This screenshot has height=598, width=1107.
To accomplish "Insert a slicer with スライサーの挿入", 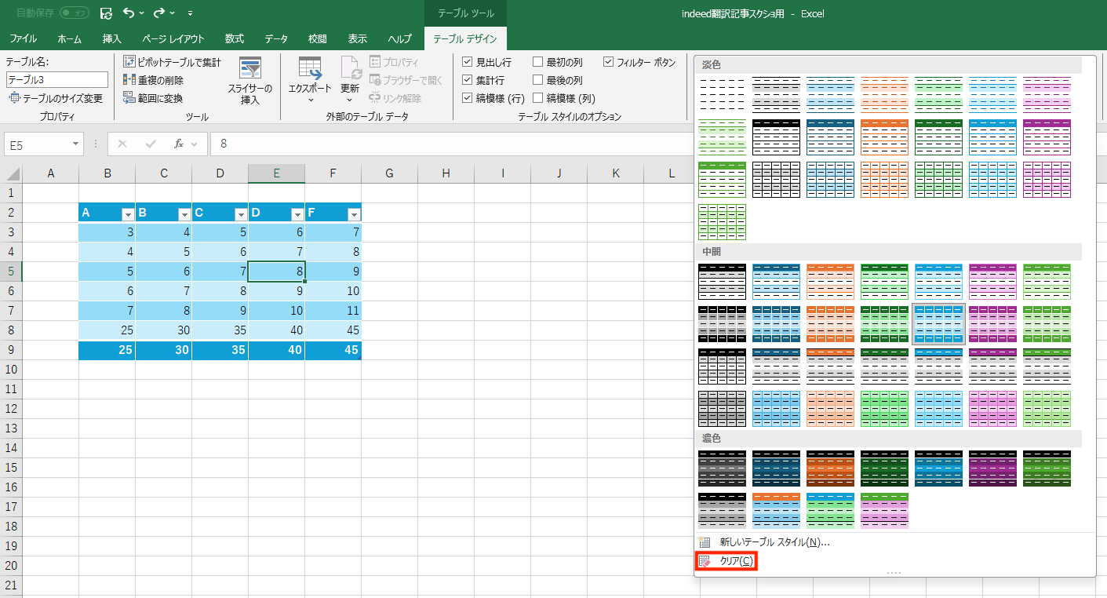I will 249,81.
